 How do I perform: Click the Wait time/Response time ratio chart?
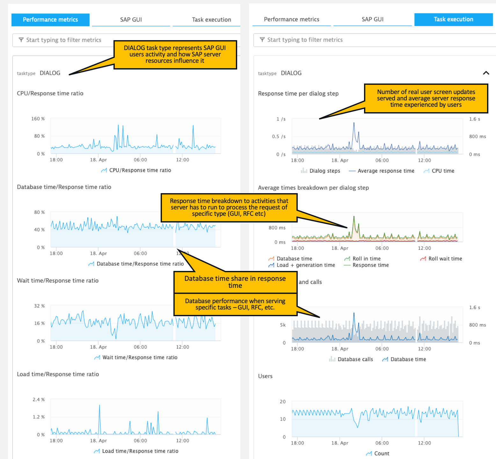tap(135, 323)
